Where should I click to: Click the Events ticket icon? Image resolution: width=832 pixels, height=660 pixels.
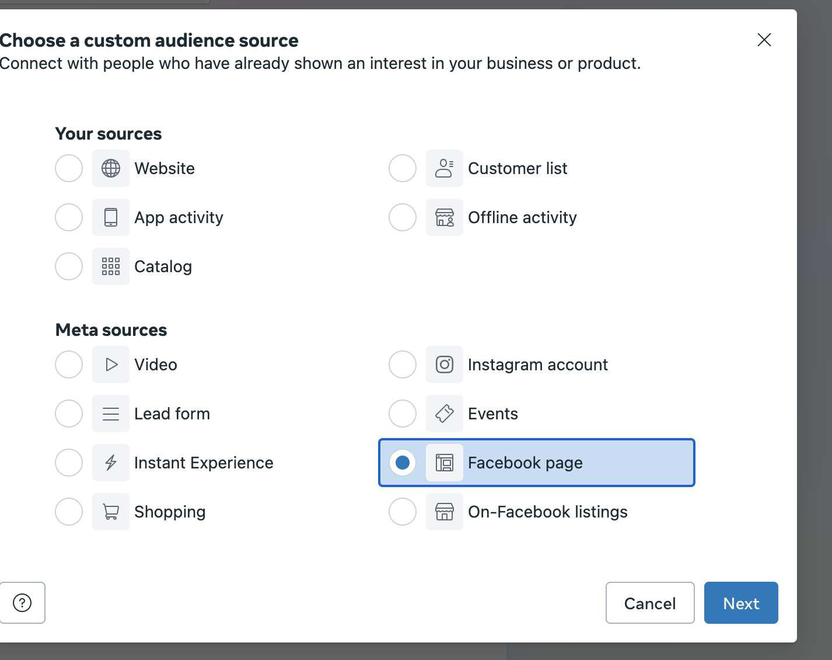(x=444, y=414)
